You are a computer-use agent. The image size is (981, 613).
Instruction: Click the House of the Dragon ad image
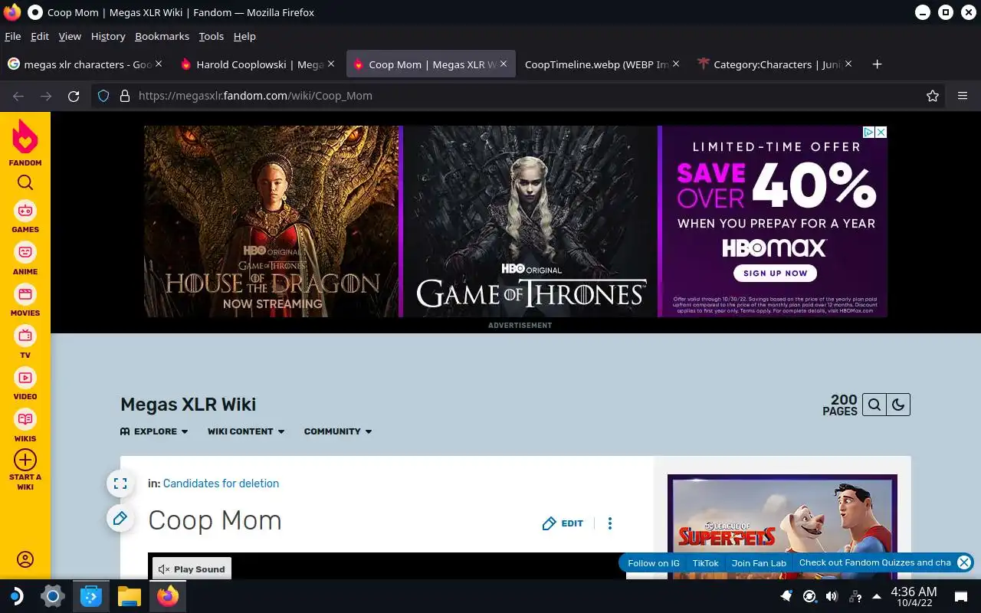coord(272,221)
